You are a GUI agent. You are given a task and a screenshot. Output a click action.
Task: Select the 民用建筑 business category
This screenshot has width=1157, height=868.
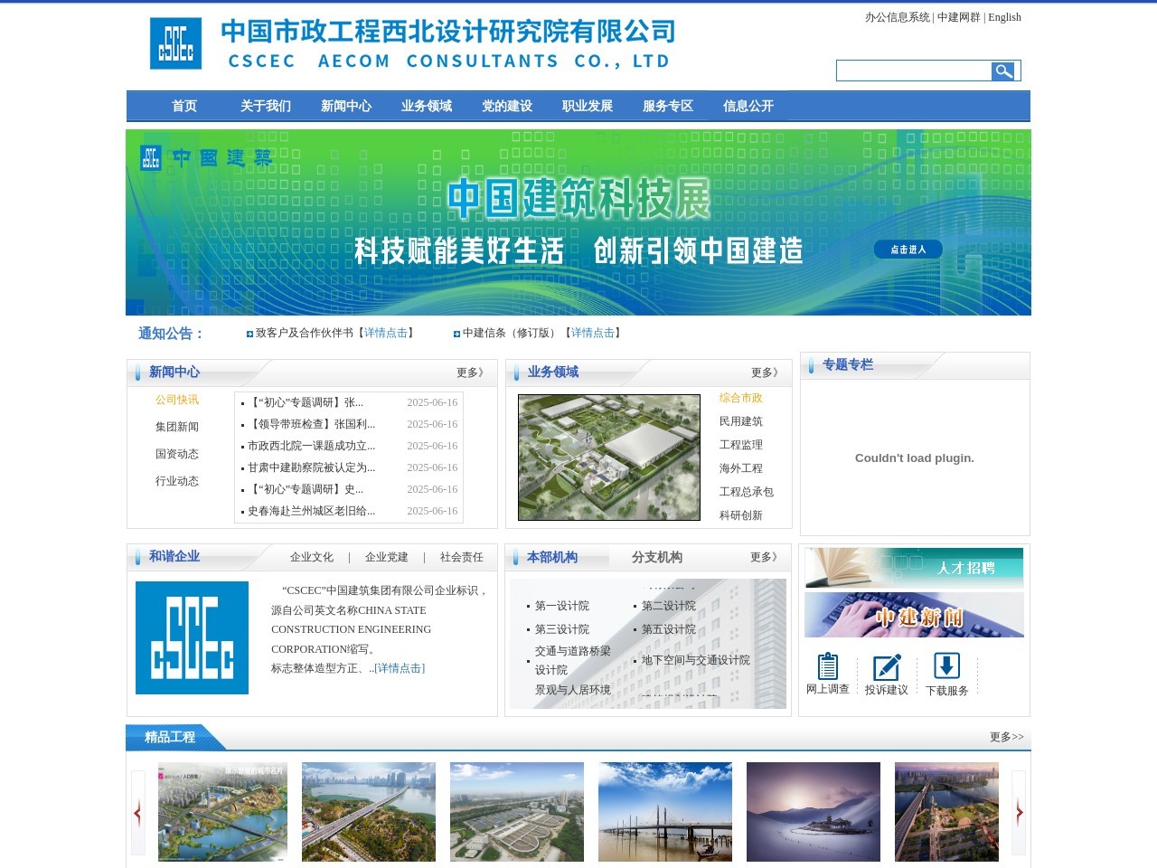pyautogui.click(x=741, y=421)
